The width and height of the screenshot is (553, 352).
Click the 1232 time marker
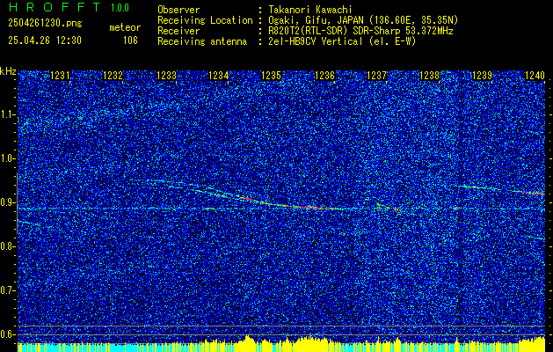[x=113, y=76]
